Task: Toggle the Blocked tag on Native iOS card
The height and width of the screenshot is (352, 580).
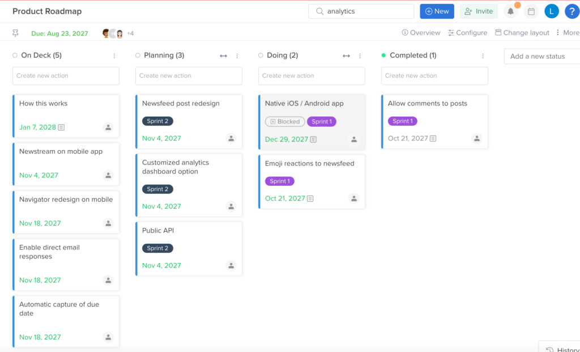Action: click(x=284, y=121)
